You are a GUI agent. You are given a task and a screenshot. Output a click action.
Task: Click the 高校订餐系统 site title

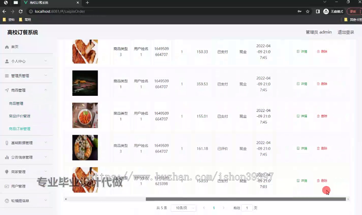23,32
